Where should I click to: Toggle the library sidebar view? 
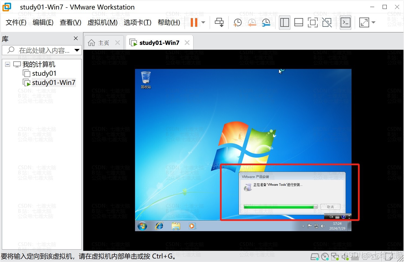[x=284, y=22]
